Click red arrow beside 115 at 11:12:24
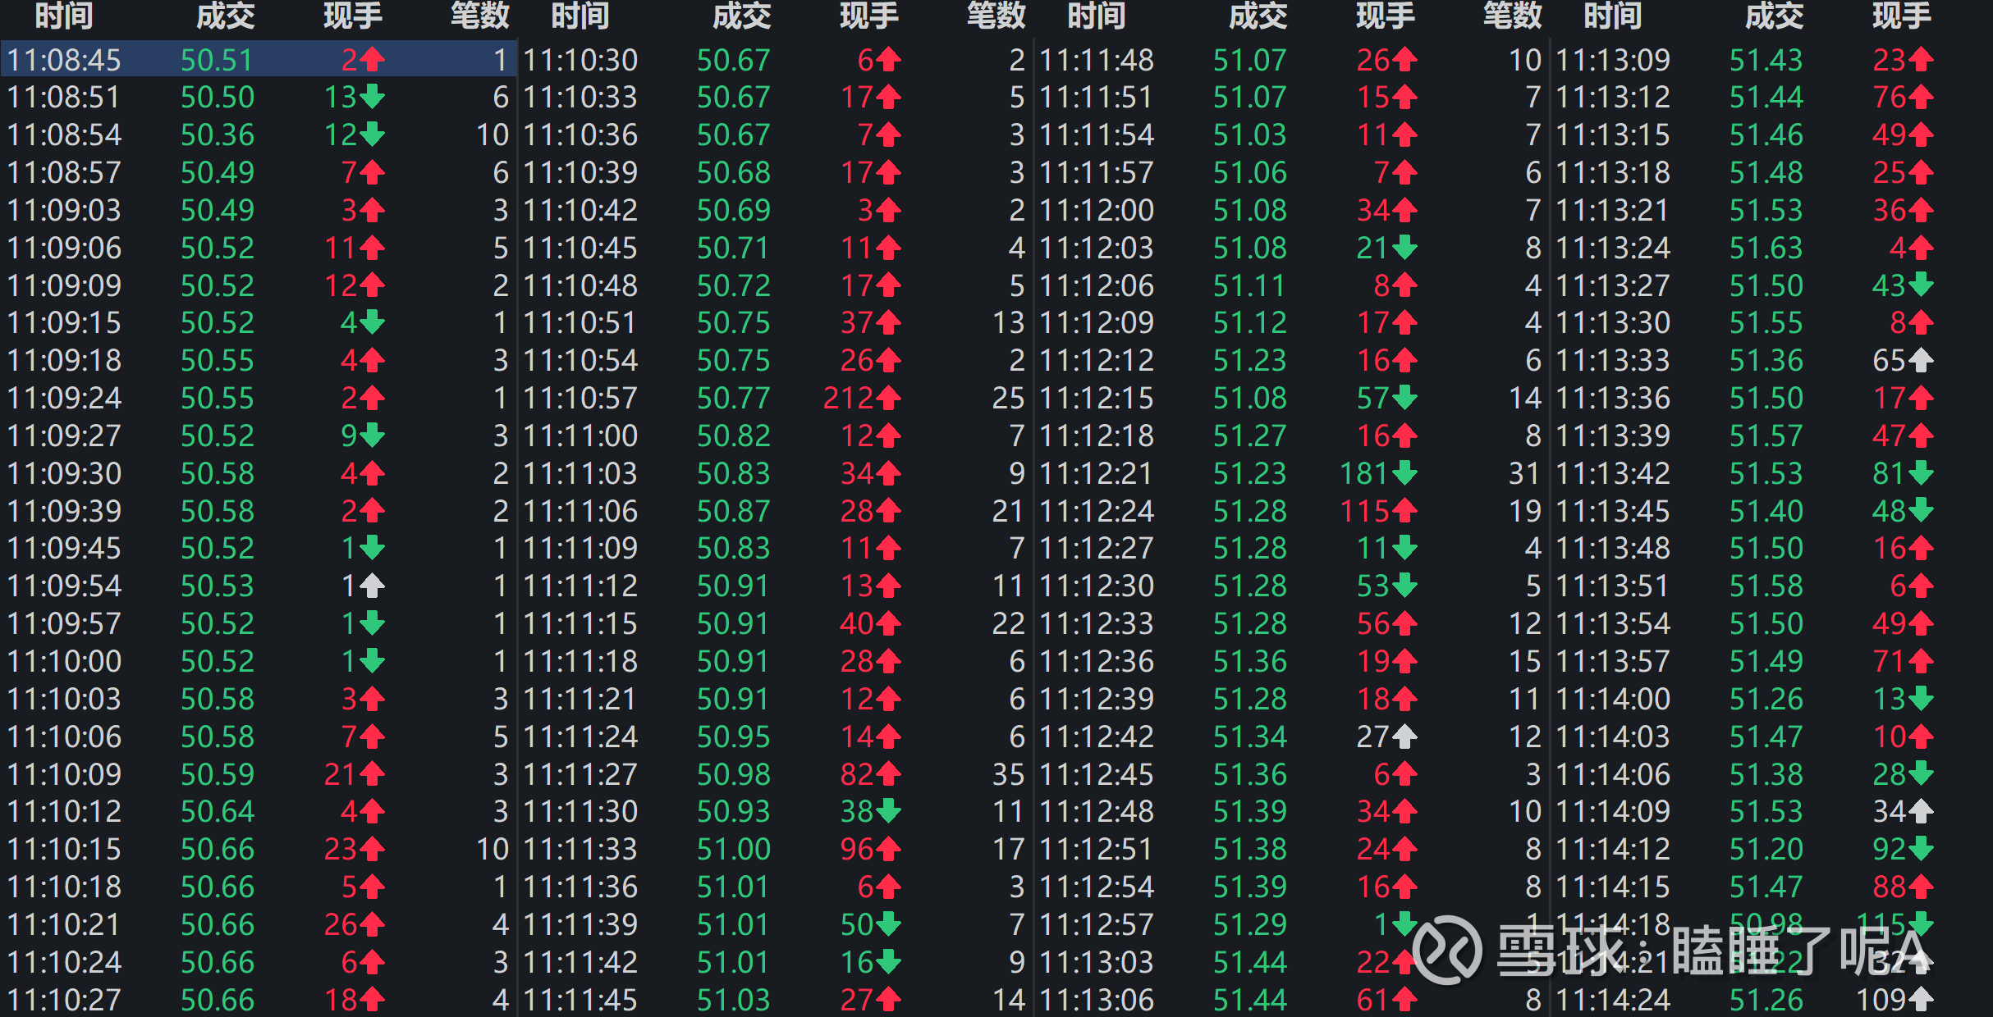This screenshot has width=1993, height=1017. [x=1405, y=511]
